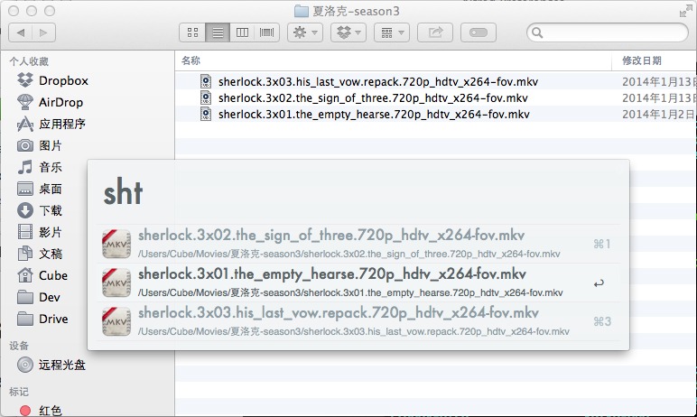
Task: Click the folder proxy icon in title bar
Action: point(302,11)
